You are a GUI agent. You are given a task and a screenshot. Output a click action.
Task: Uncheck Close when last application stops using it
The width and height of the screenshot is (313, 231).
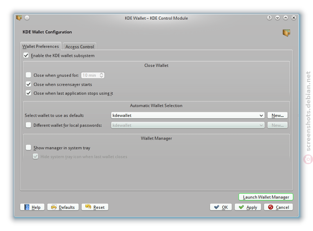tap(29, 93)
